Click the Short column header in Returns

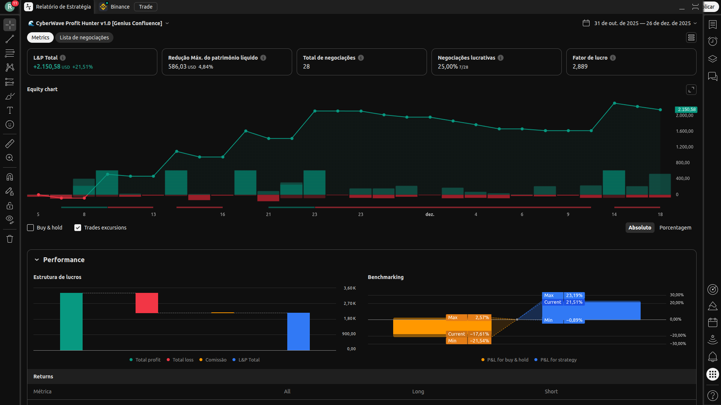551,391
